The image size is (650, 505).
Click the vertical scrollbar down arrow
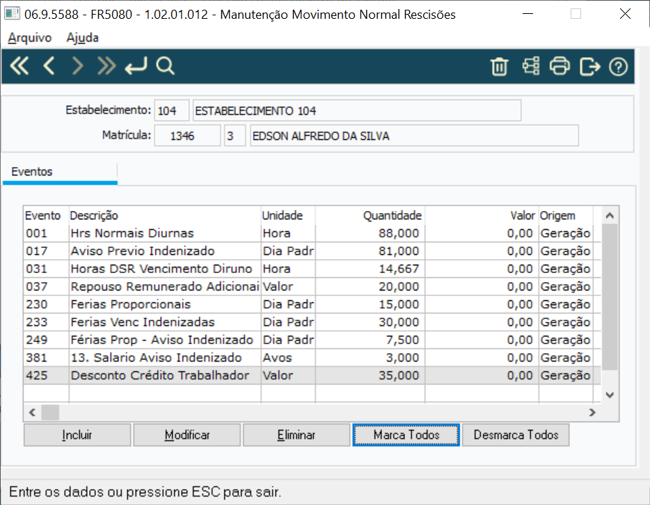coord(610,395)
